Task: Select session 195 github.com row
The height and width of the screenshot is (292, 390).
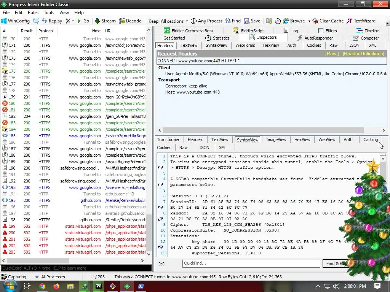Action: (x=74, y=200)
